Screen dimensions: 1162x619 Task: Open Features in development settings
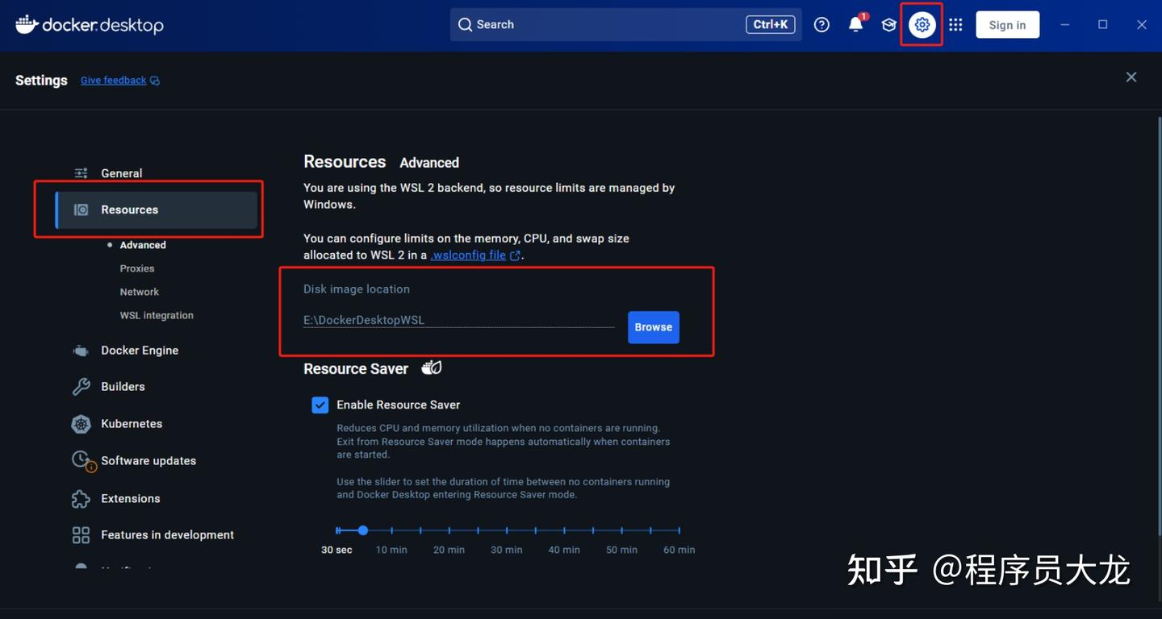167,534
